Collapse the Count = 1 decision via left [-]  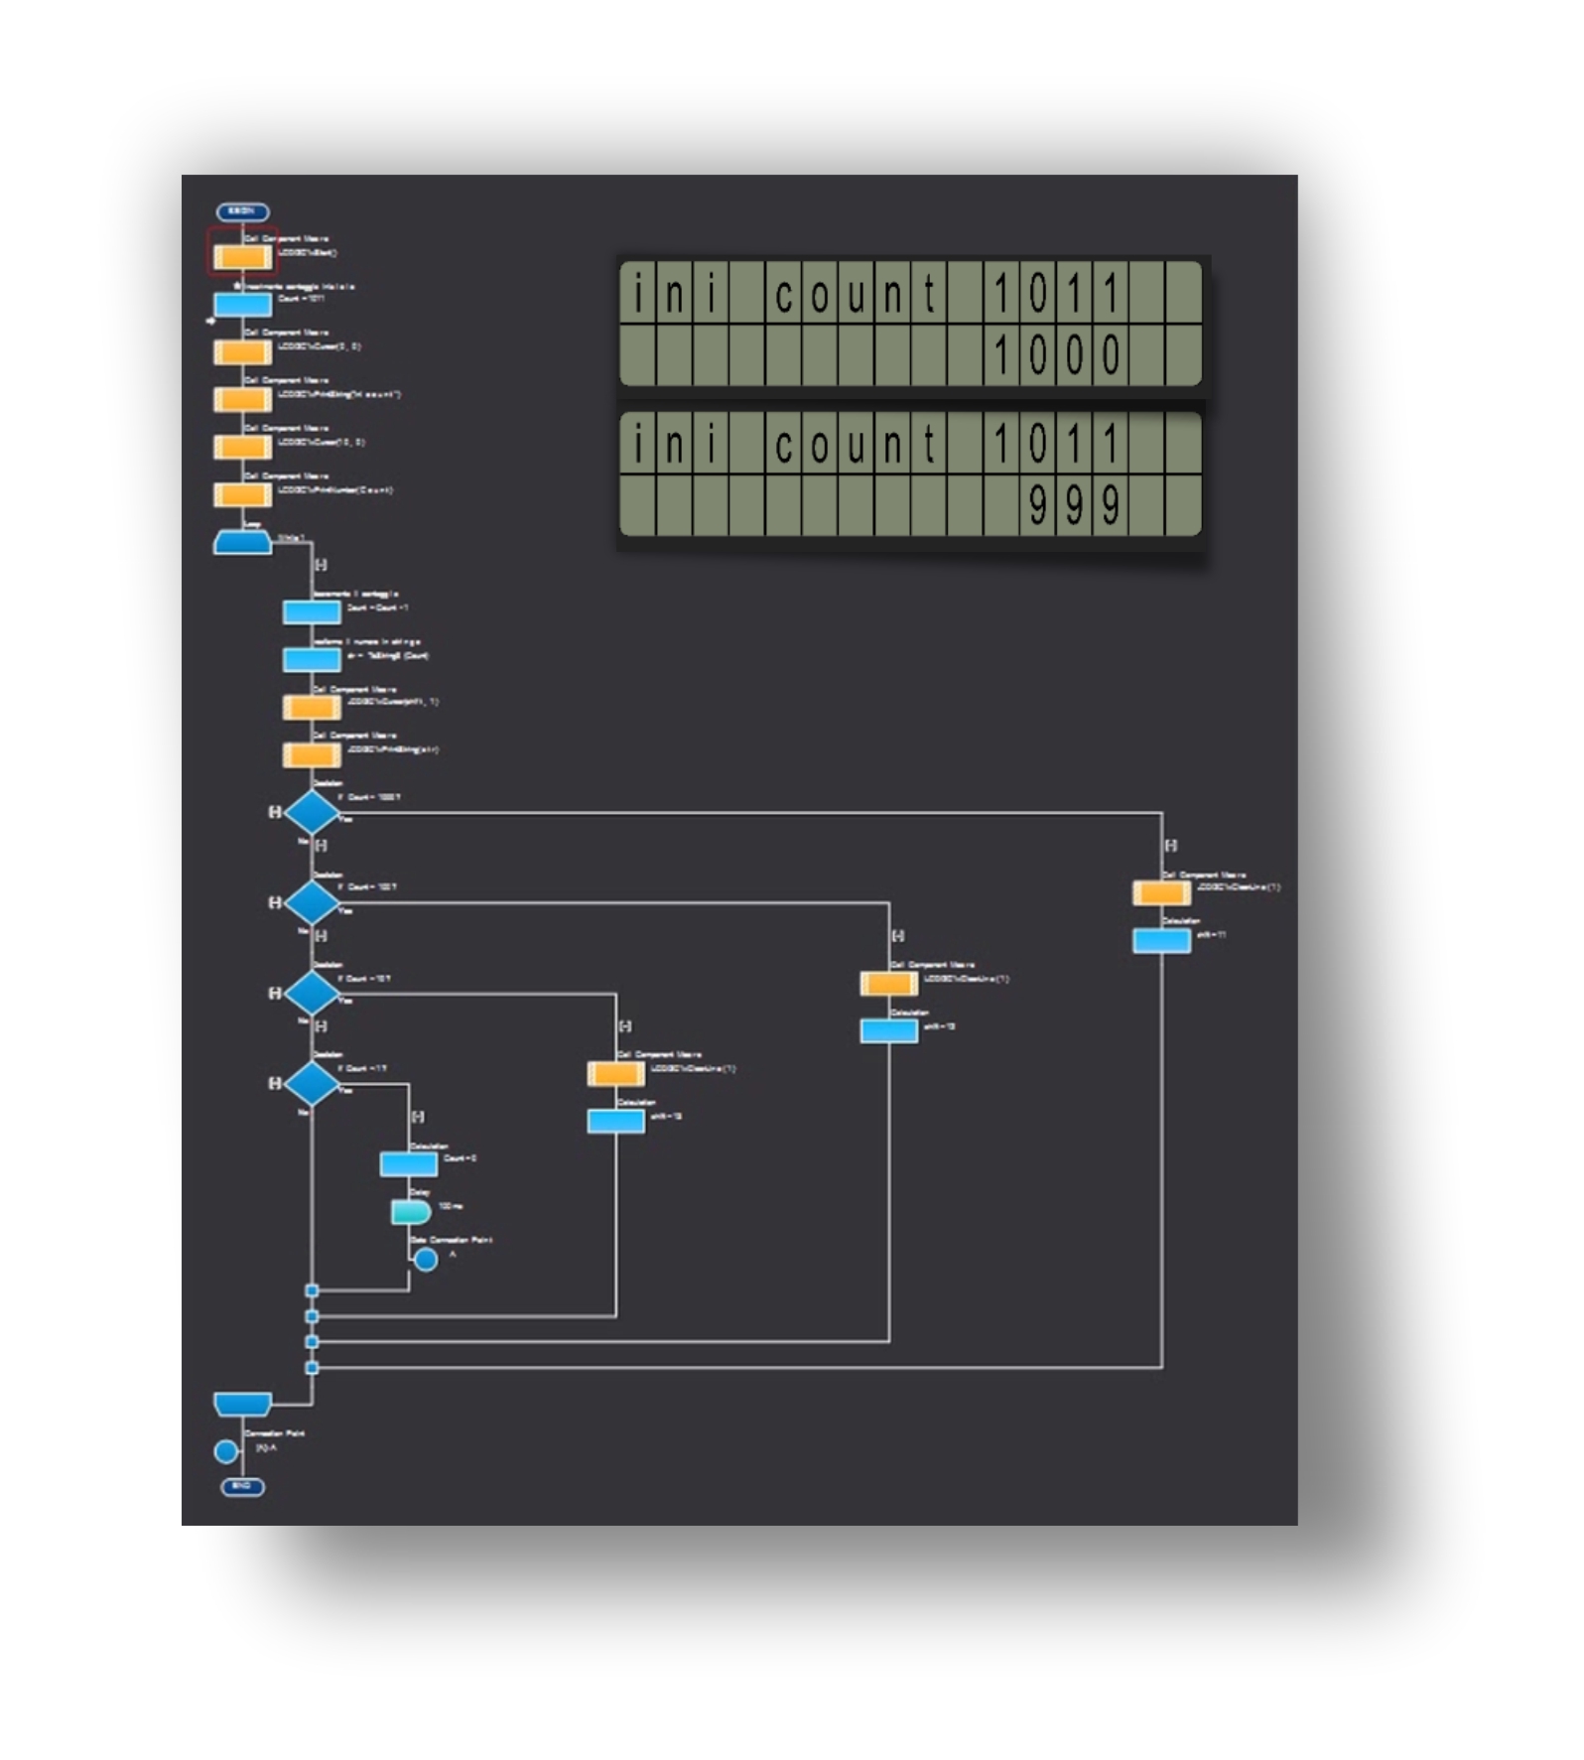pyautogui.click(x=275, y=1083)
